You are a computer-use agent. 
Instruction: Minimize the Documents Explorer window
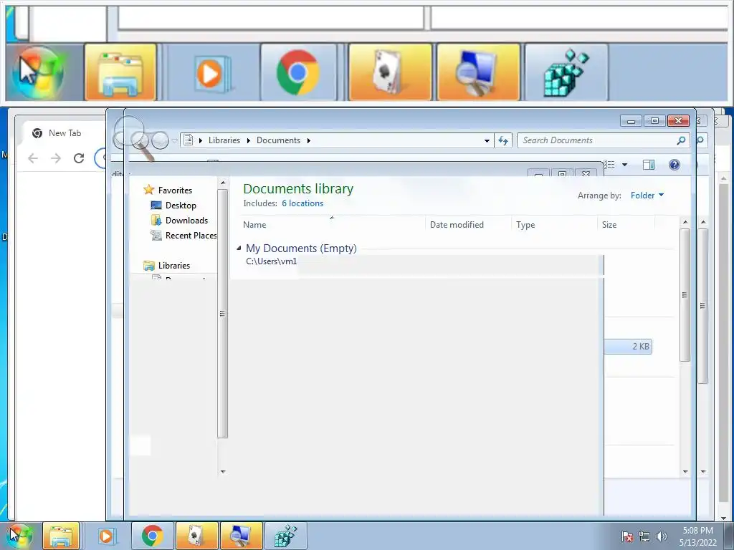pyautogui.click(x=631, y=121)
